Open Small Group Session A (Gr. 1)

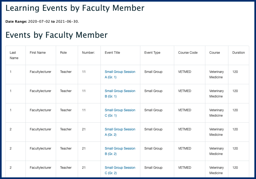pos(120,75)
